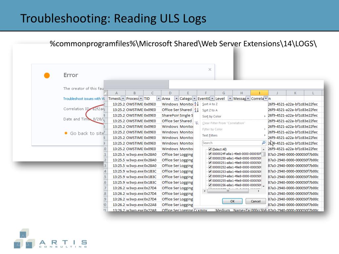The width and height of the screenshot is (339, 254).
Task: Open the Filter by Color submenu
Action: pyautogui.click(x=233, y=129)
